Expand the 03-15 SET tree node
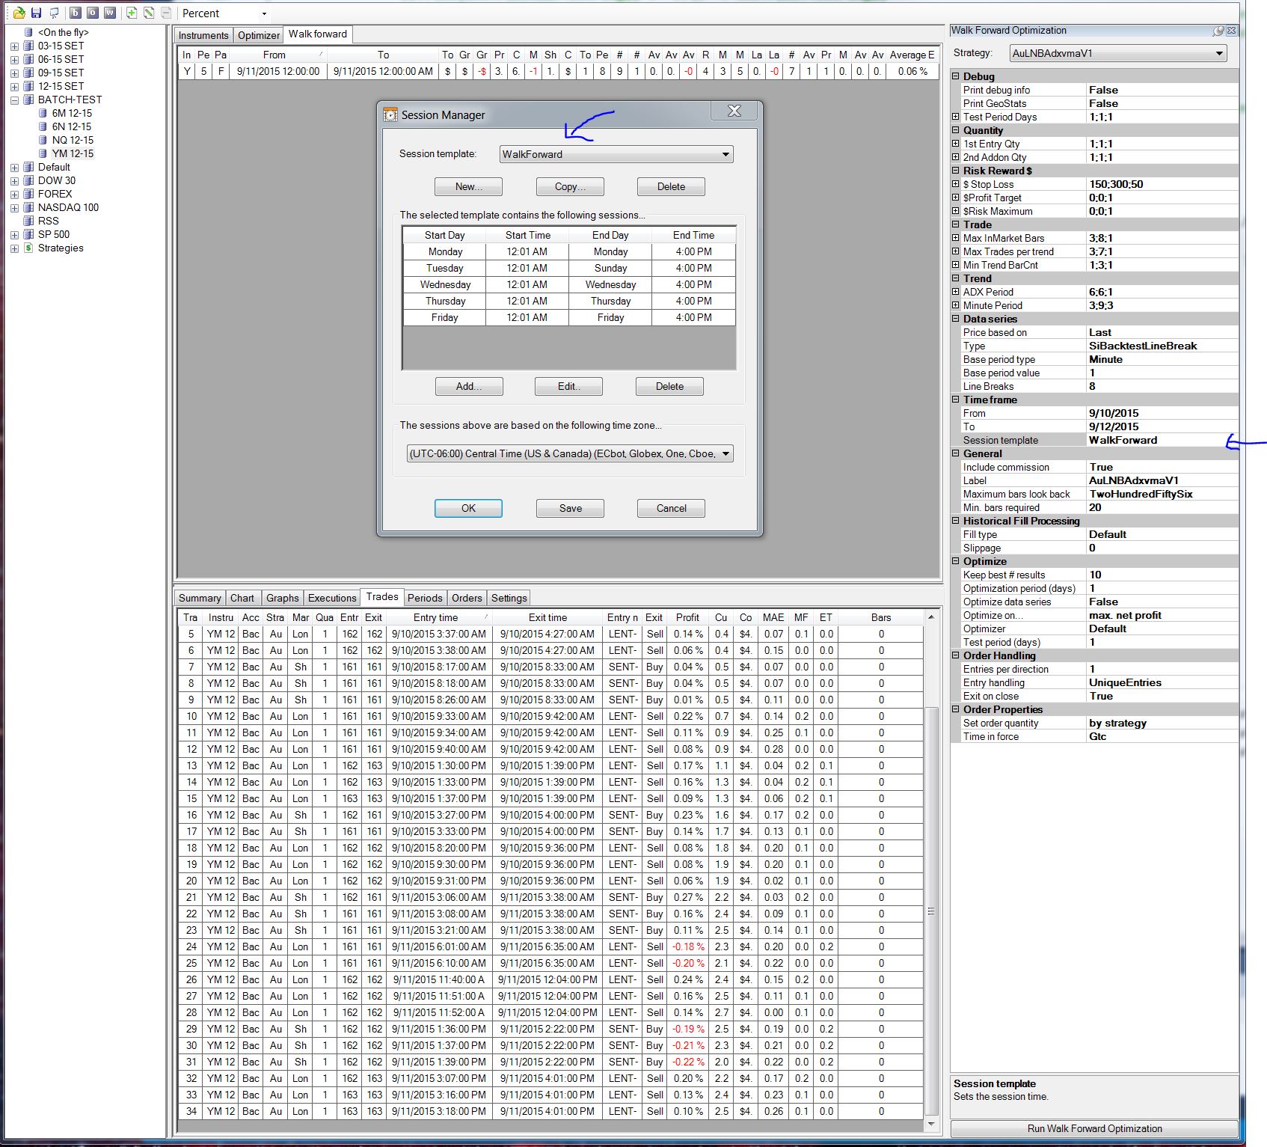 [14, 46]
